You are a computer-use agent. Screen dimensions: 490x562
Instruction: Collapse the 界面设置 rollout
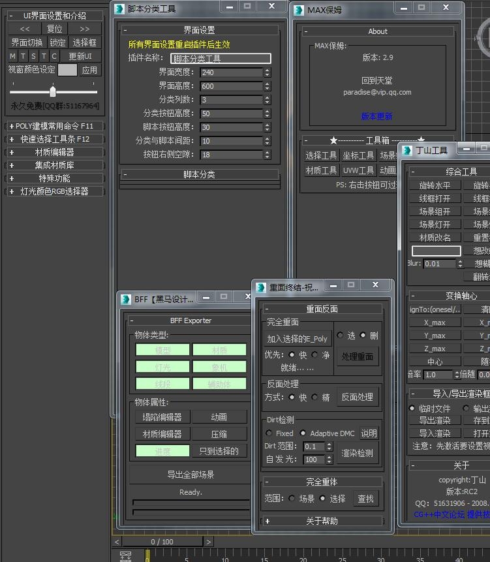coord(200,31)
